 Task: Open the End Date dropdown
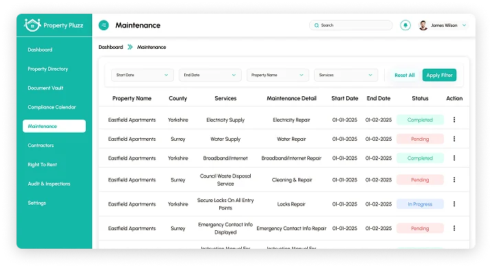tap(210, 75)
